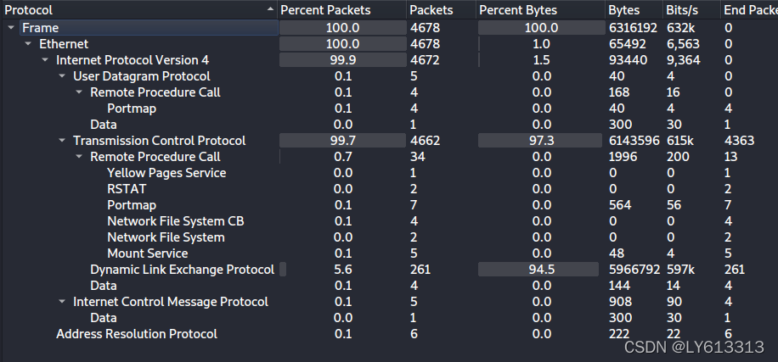The image size is (778, 362).
Task: Collapse the Transmission Control Protocol node
Action: tap(62, 141)
